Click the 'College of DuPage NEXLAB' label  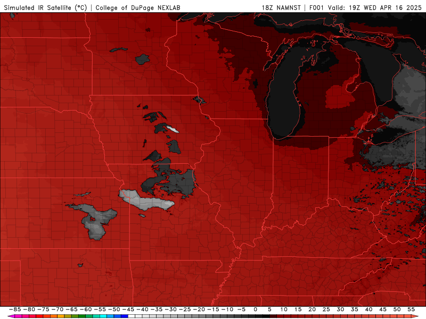pyautogui.click(x=138, y=8)
